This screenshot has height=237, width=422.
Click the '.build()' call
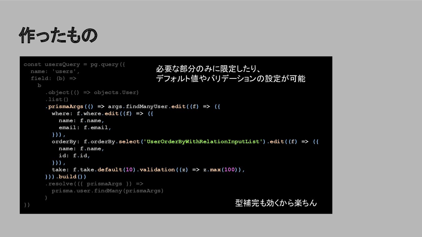coord(71,177)
